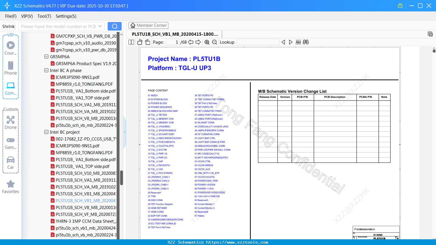Collapse the Intel BC A phase folder
This screenshot has height=245, width=436.
coord(46,70)
